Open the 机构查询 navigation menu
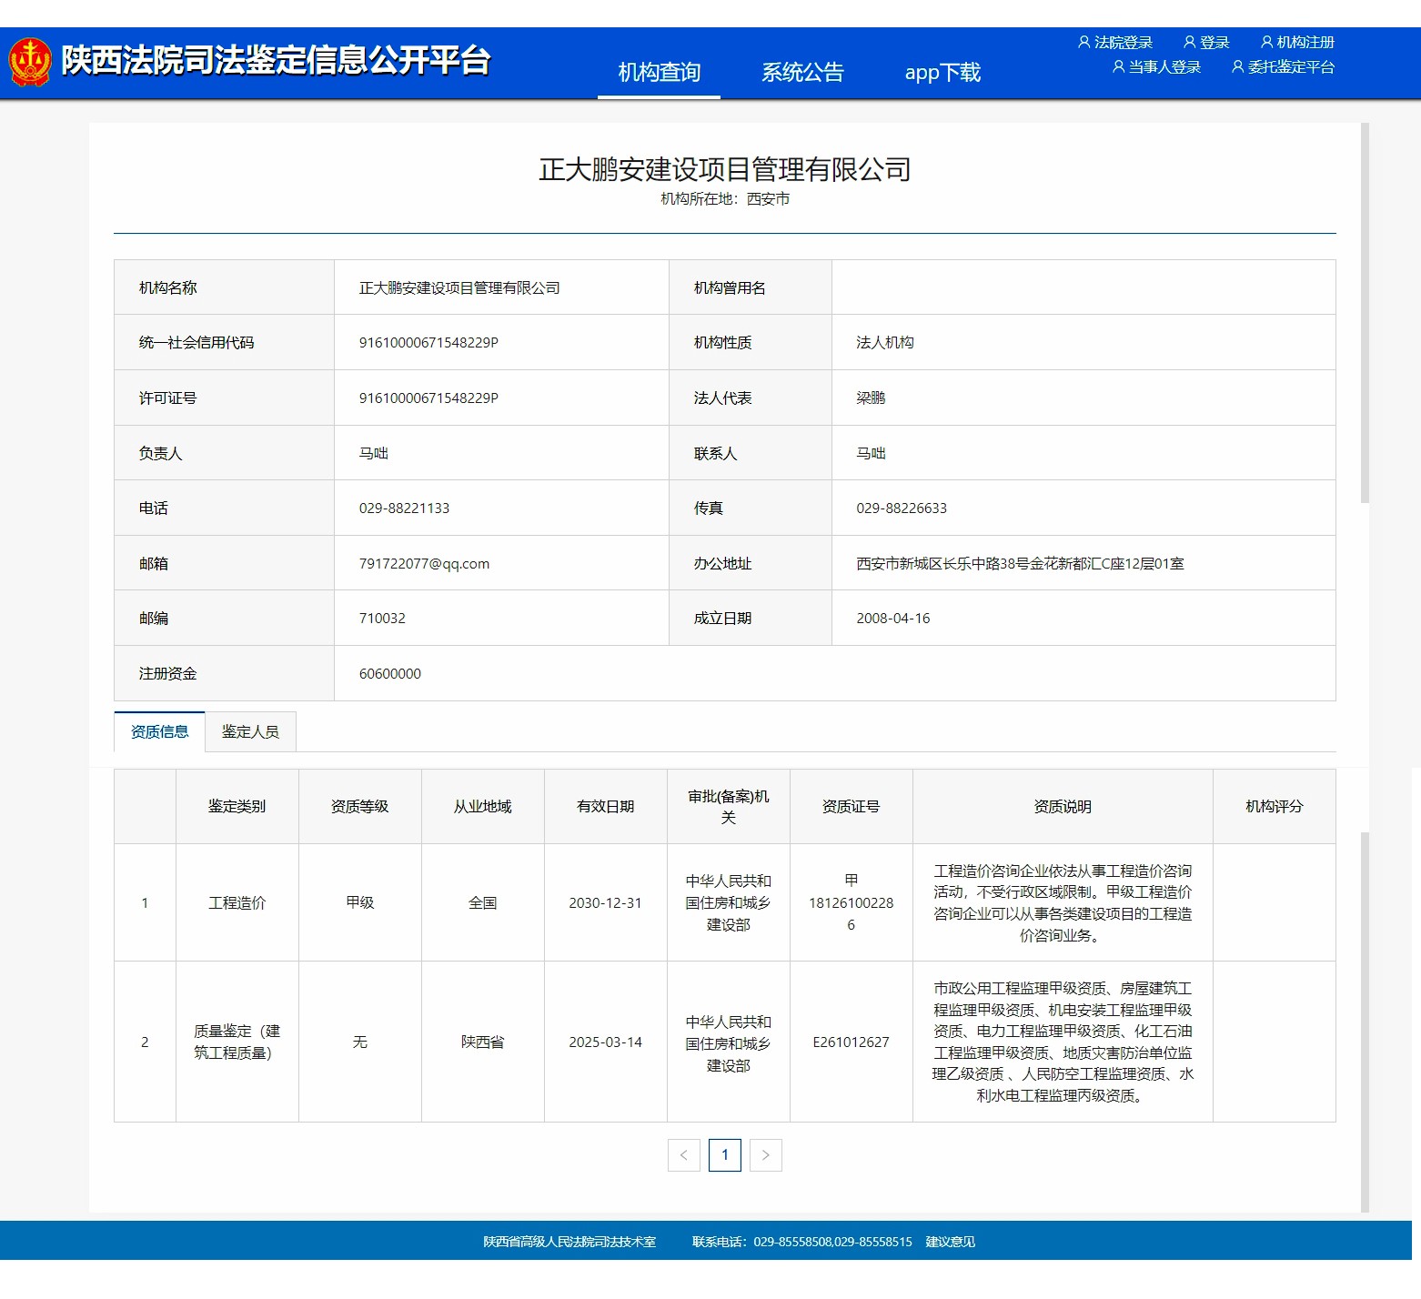The image size is (1421, 1299). click(x=659, y=73)
